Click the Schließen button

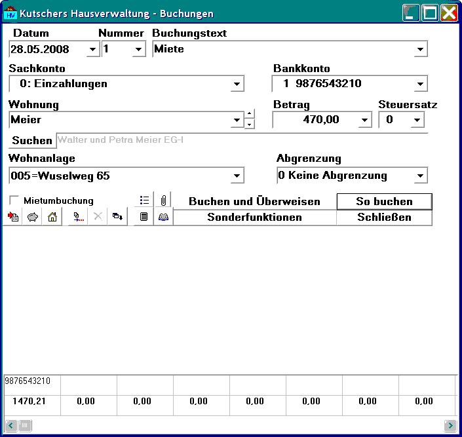(384, 218)
